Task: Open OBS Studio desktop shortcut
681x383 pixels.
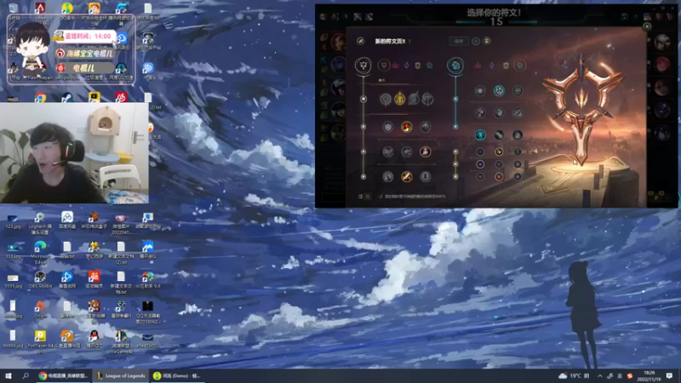Action: (x=40, y=279)
